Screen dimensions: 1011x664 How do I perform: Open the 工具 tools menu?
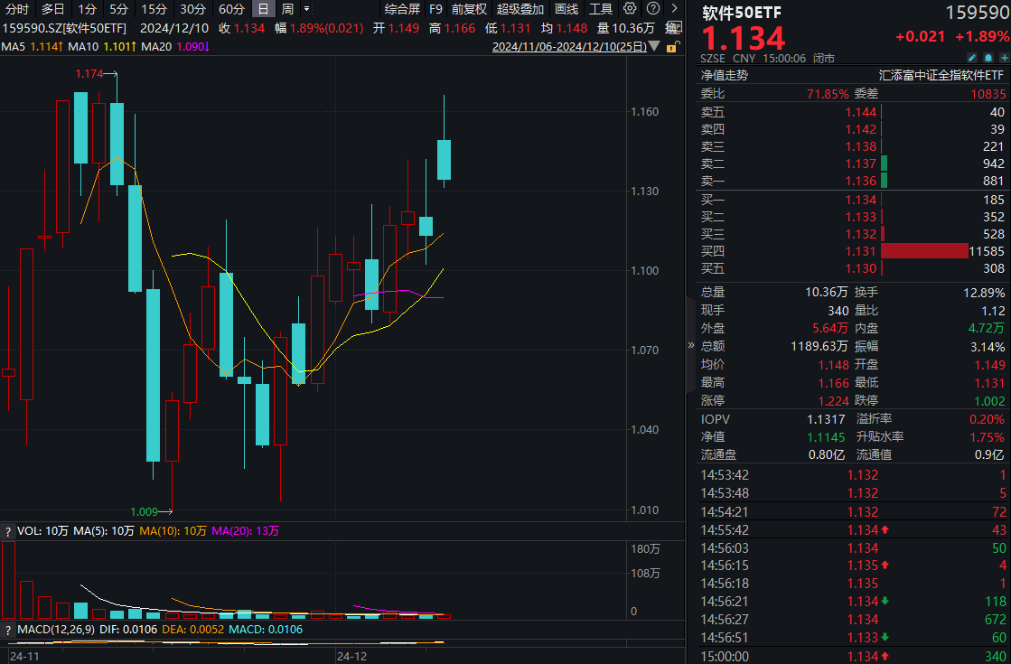[x=601, y=8]
